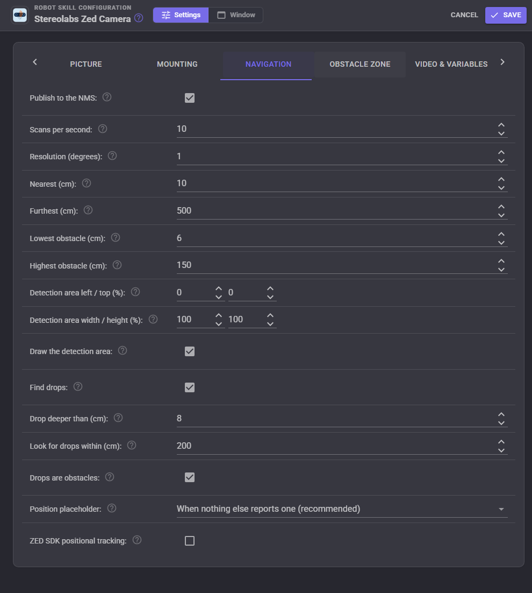Switch to the Mounting tab
Image resolution: width=532 pixels, height=593 pixels.
coord(177,64)
